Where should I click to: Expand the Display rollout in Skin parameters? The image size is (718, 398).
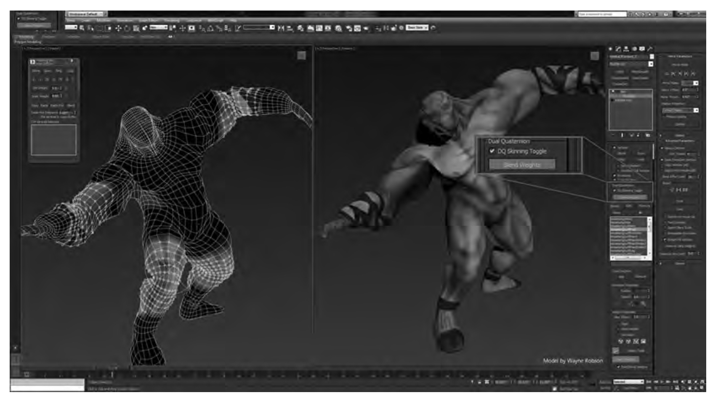click(679, 136)
